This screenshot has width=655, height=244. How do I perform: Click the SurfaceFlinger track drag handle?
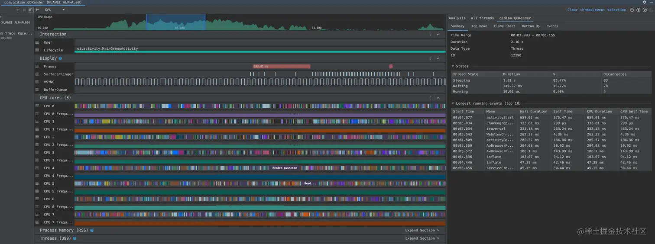[37, 74]
